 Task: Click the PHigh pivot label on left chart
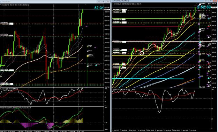[x=90, y=46]
